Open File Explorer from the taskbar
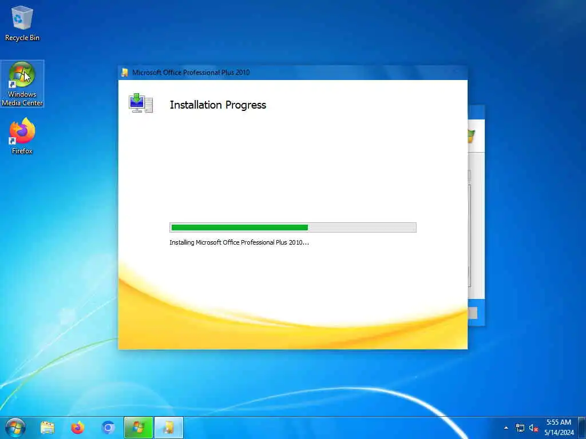Image resolution: width=586 pixels, height=439 pixels. point(47,428)
